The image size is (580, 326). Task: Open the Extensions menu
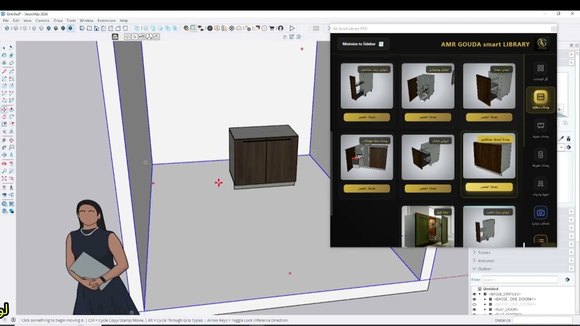tap(106, 20)
